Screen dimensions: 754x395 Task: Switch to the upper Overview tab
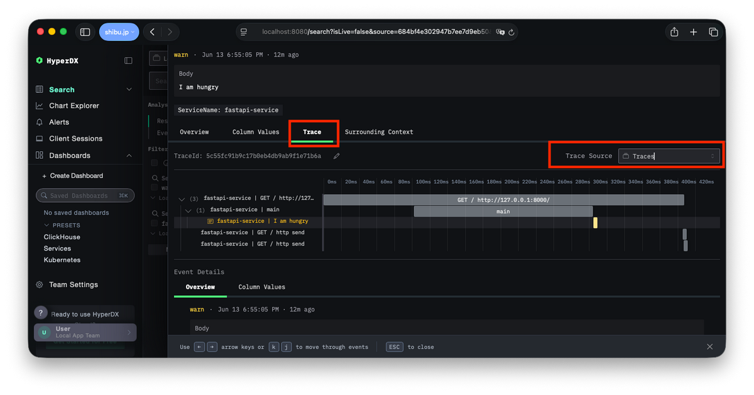click(x=194, y=132)
